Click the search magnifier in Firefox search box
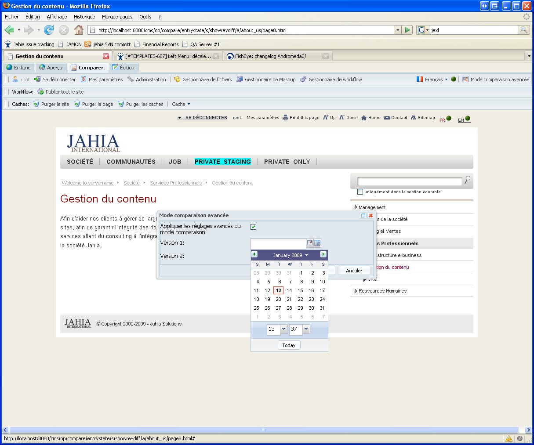This screenshot has height=445, width=534. [523, 30]
